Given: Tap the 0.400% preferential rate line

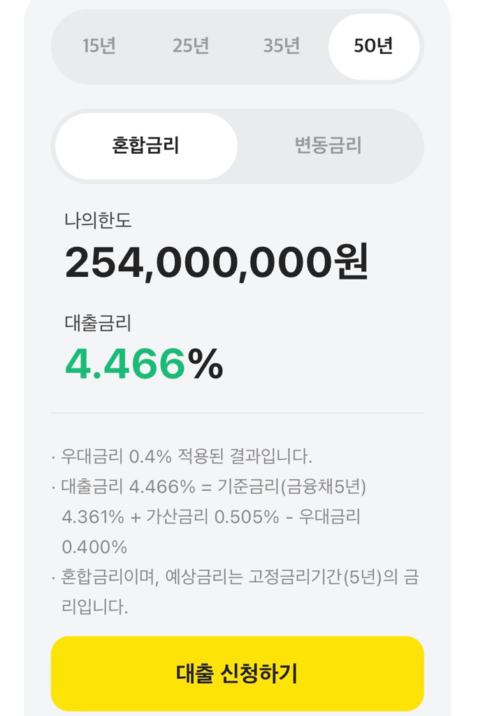Looking at the screenshot, I should click(x=94, y=547).
